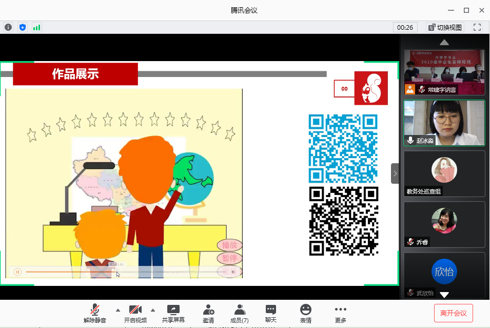Select 赵冰淼 video thumbnail

point(444,123)
